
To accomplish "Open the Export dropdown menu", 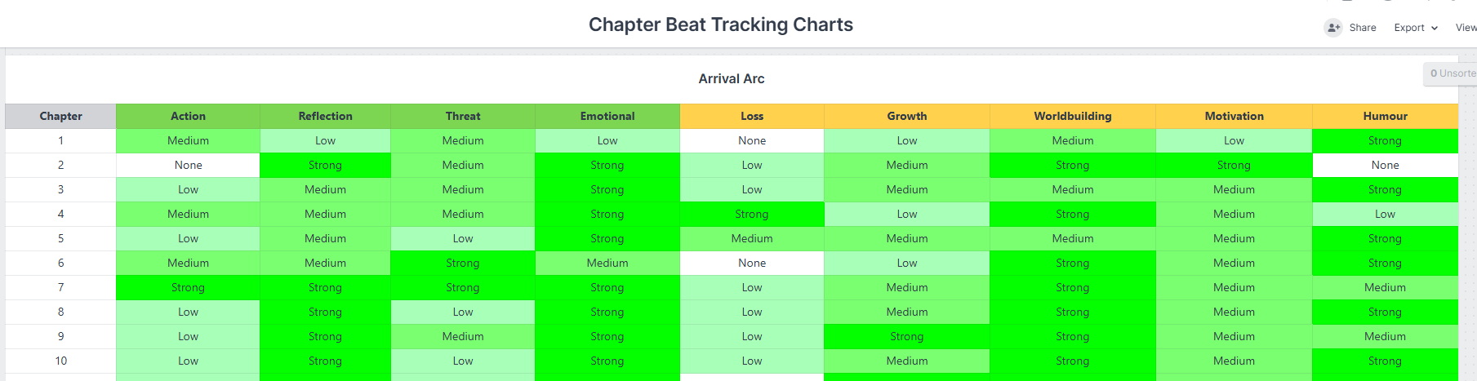I will [x=1416, y=28].
